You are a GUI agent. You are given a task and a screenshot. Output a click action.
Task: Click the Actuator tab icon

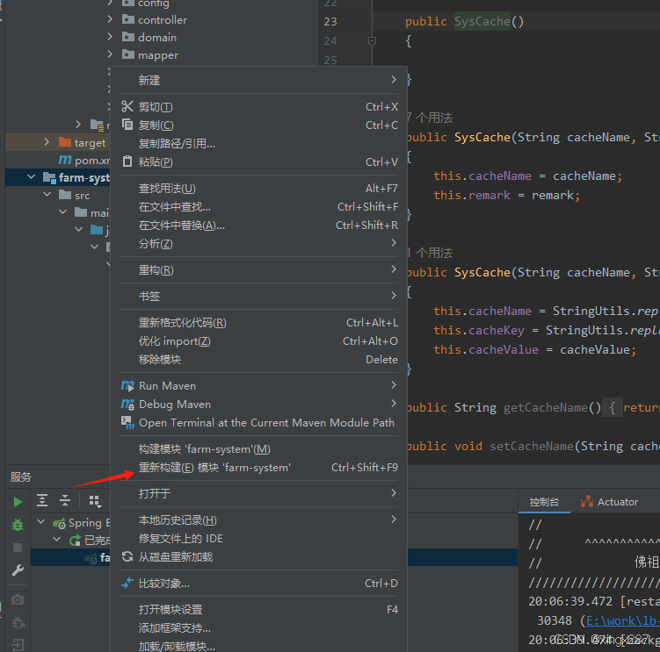click(x=587, y=501)
